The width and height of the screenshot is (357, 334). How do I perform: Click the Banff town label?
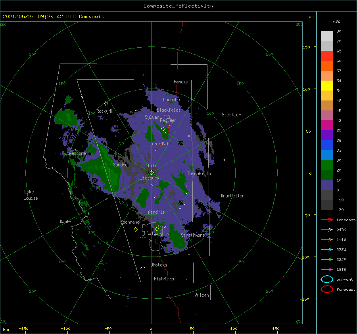click(65, 221)
